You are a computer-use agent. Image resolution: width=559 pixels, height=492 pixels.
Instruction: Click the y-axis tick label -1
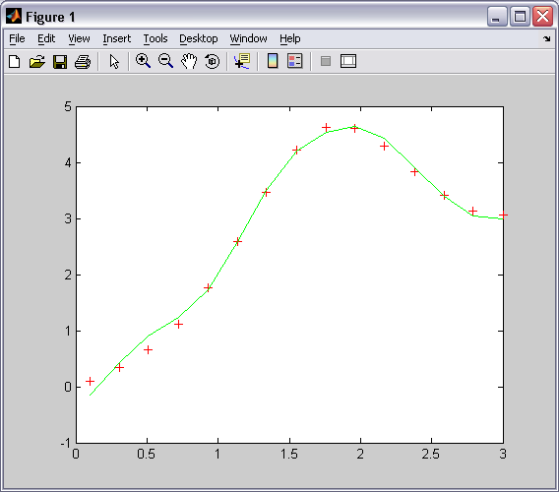coord(66,443)
